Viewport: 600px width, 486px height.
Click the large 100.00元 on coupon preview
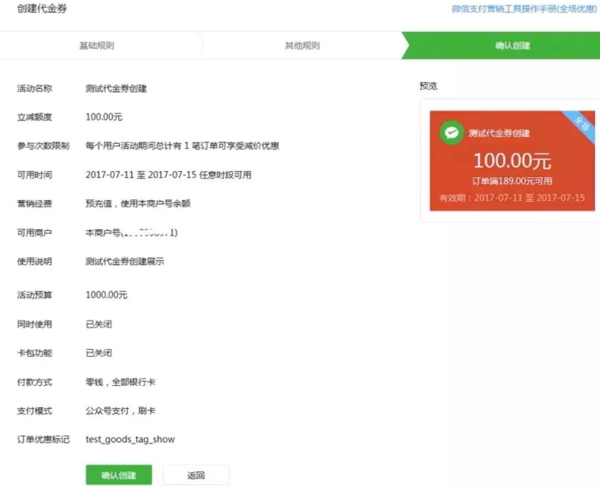(x=512, y=160)
